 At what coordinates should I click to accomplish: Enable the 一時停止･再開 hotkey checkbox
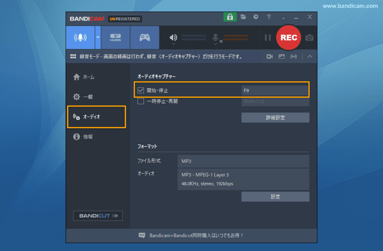click(x=141, y=101)
